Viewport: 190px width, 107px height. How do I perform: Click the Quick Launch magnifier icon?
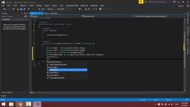[174, 2]
